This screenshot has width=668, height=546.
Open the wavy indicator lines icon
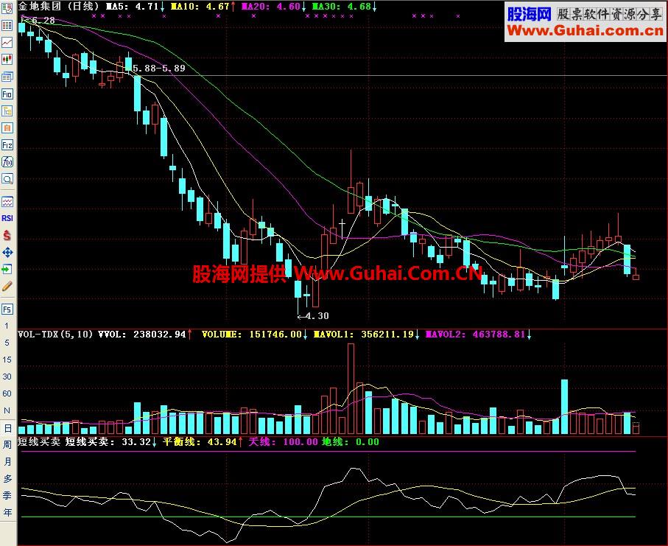(7, 201)
